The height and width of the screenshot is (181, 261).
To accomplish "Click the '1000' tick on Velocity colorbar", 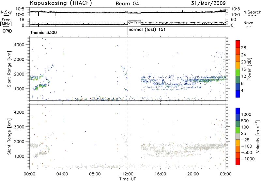I will 246,114.
